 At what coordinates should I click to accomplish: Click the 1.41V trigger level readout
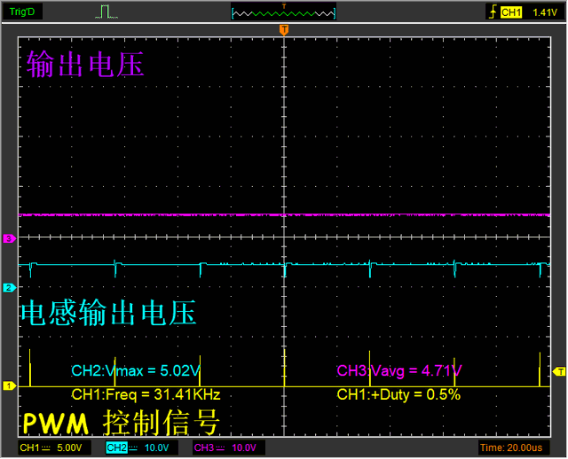(544, 12)
